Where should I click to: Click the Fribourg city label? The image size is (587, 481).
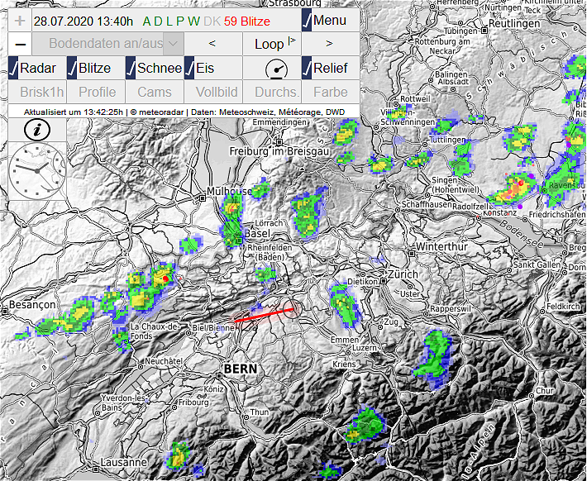click(193, 402)
